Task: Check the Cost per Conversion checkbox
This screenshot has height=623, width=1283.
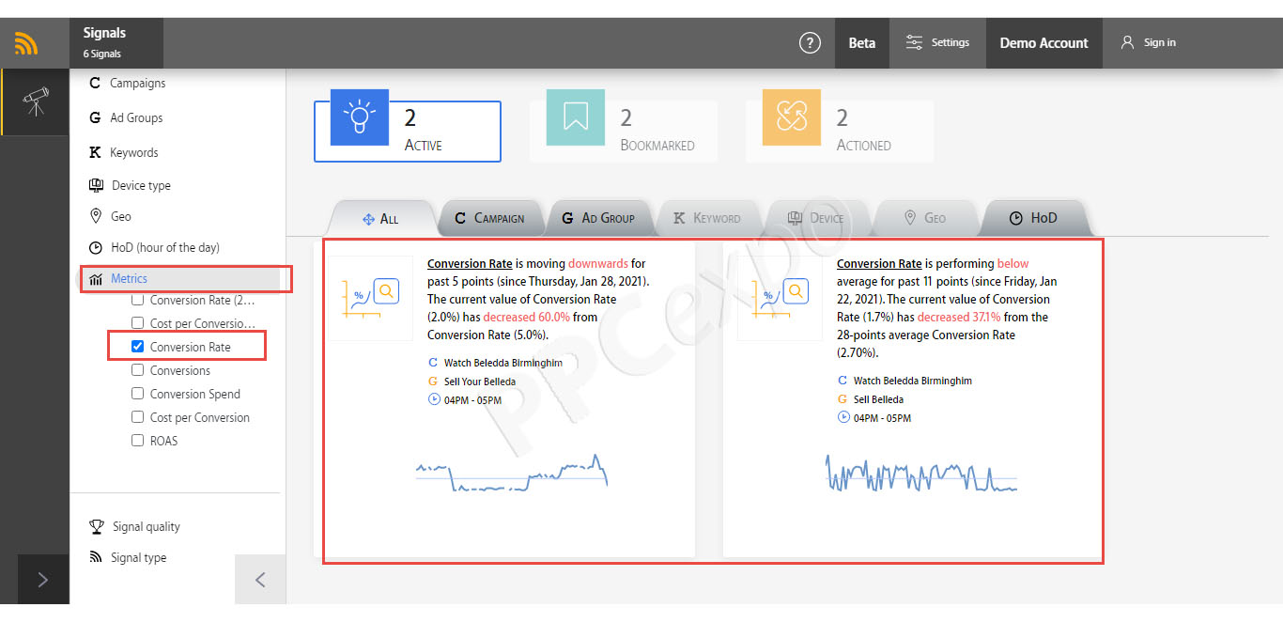Action: (137, 417)
